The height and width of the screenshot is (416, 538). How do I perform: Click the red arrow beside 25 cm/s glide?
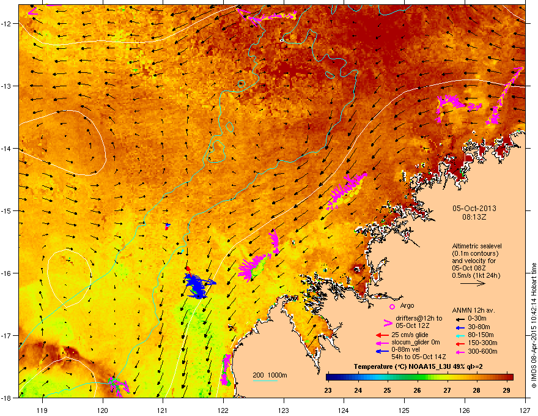tap(382, 335)
